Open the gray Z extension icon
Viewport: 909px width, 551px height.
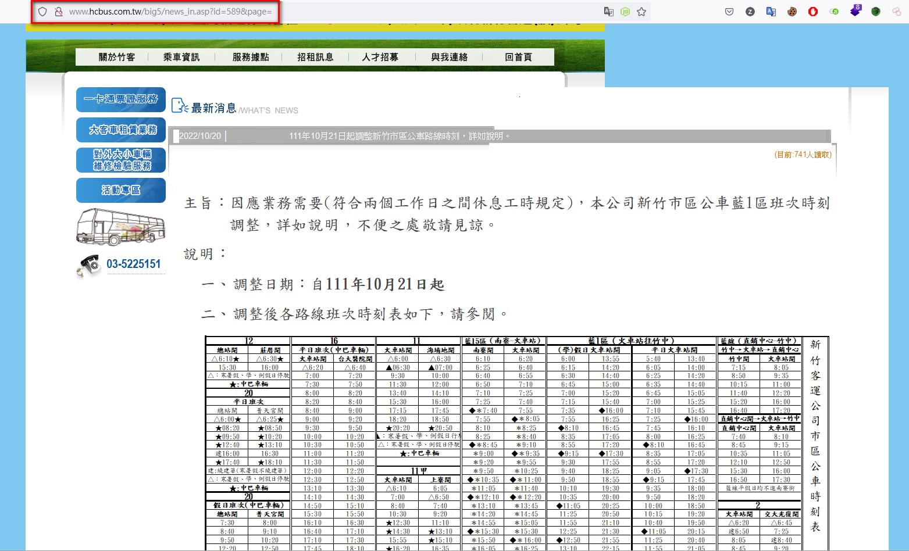[x=750, y=12]
